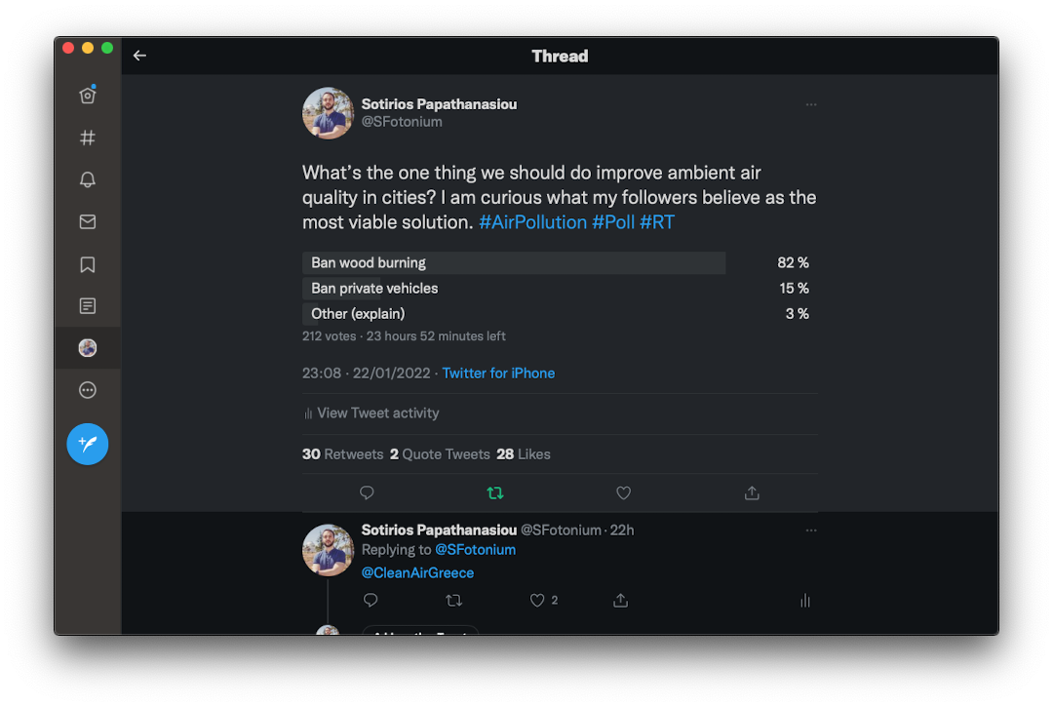Click View Tweet activity
Image resolution: width=1053 pixels, height=707 pixels.
click(x=371, y=413)
